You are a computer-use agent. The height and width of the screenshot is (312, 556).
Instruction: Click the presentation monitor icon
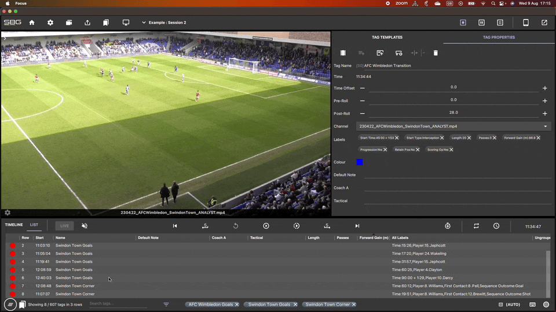point(126,23)
